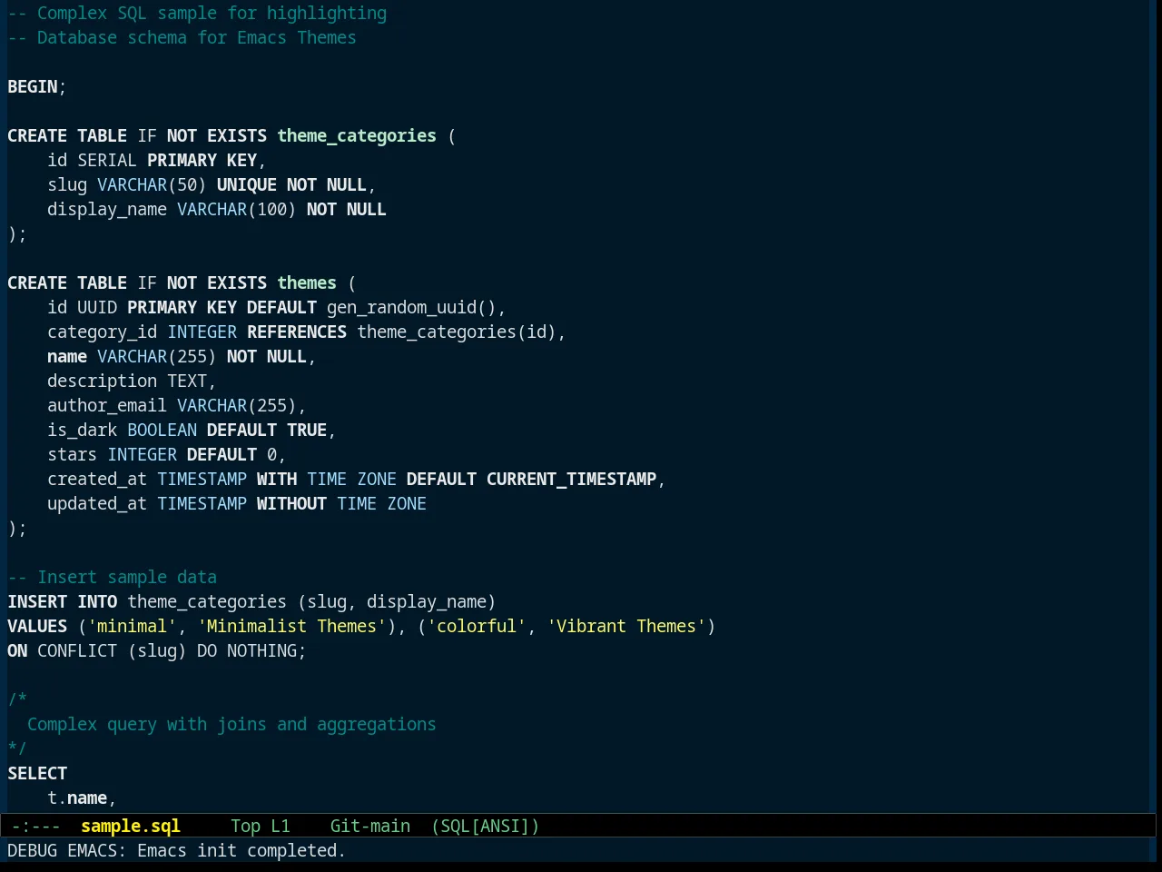Click 't.name,' in the select list
This screenshot has height=872, width=1162.
[82, 798]
